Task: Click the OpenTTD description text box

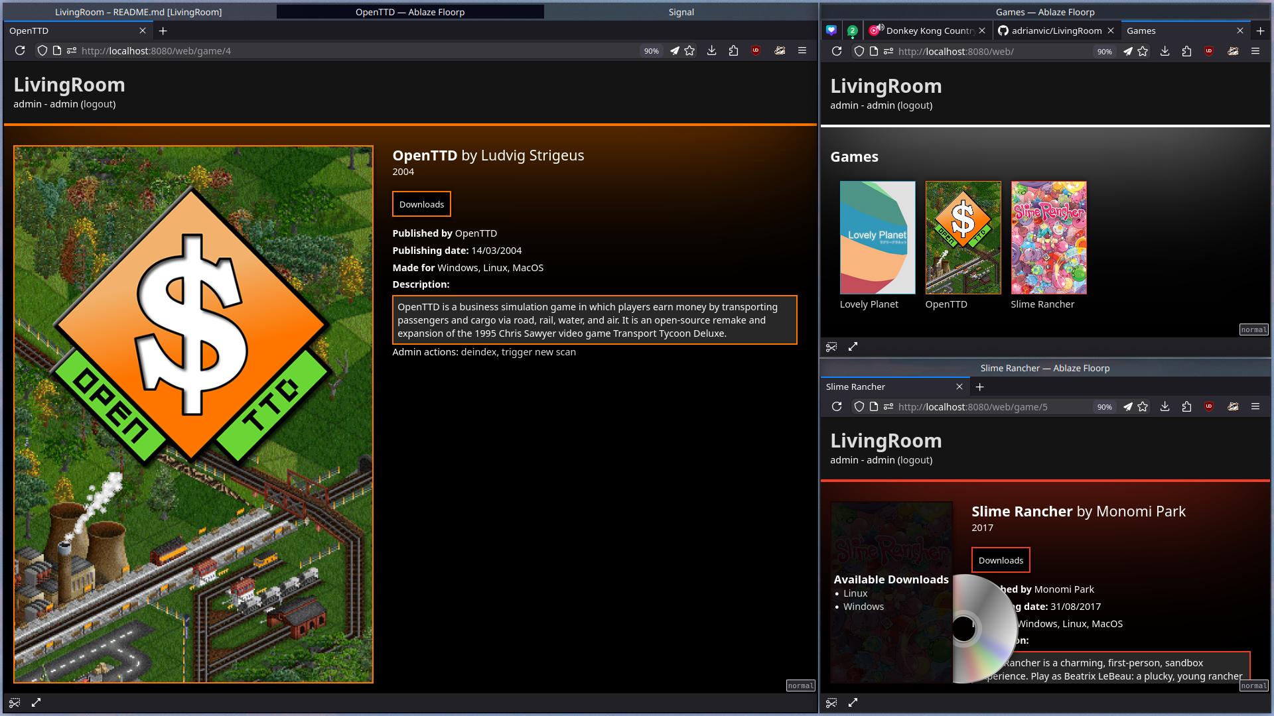Action: [x=595, y=320]
